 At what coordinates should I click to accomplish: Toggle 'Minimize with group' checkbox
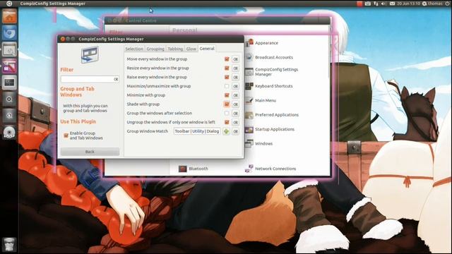coord(227,95)
